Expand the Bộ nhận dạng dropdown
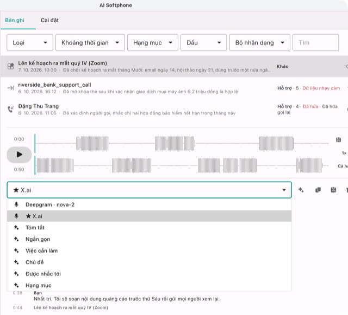 point(260,42)
